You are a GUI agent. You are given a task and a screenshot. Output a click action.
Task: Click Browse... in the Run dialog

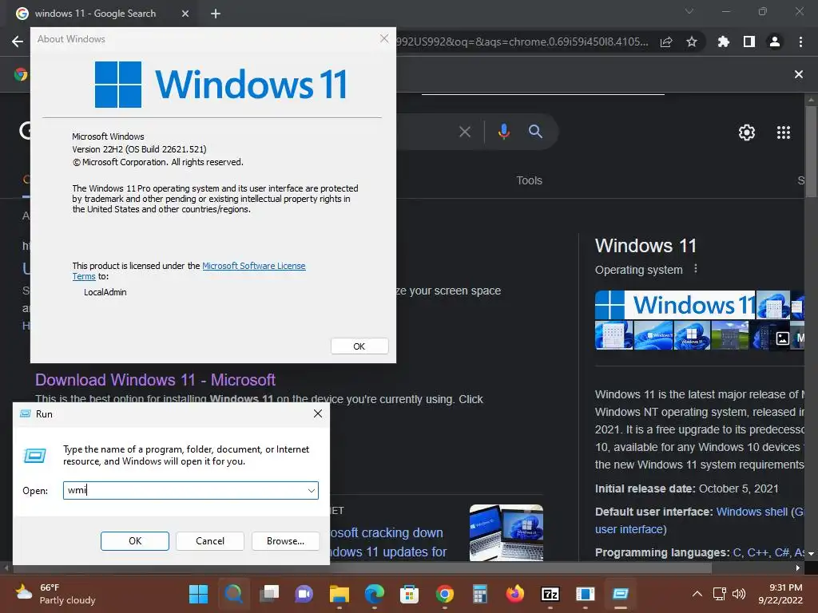(x=285, y=541)
